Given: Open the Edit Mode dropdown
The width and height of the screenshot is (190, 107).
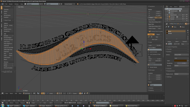Looking at the screenshot, I should point(28,93).
